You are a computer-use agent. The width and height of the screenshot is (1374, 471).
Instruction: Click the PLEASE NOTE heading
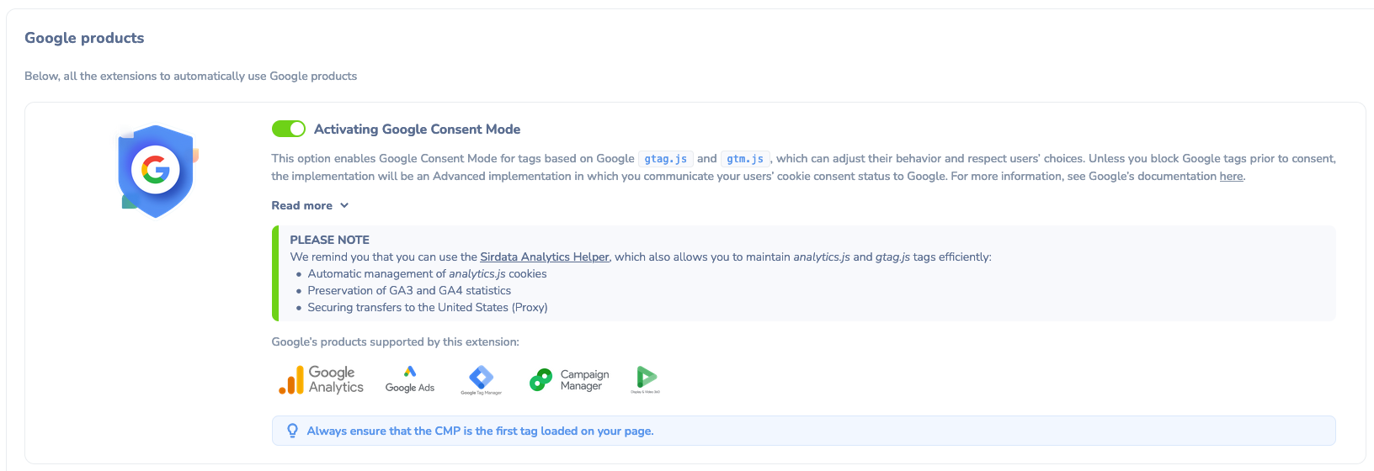tap(330, 240)
